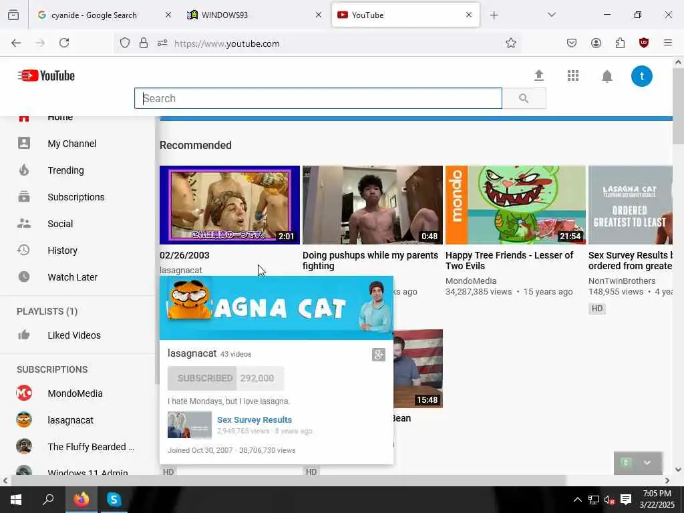Focus the YouTube Search input field
This screenshot has height=513, width=684.
tap(318, 98)
